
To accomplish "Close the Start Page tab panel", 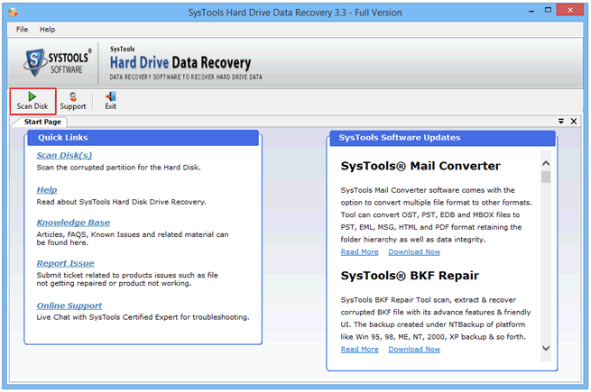I will [574, 122].
